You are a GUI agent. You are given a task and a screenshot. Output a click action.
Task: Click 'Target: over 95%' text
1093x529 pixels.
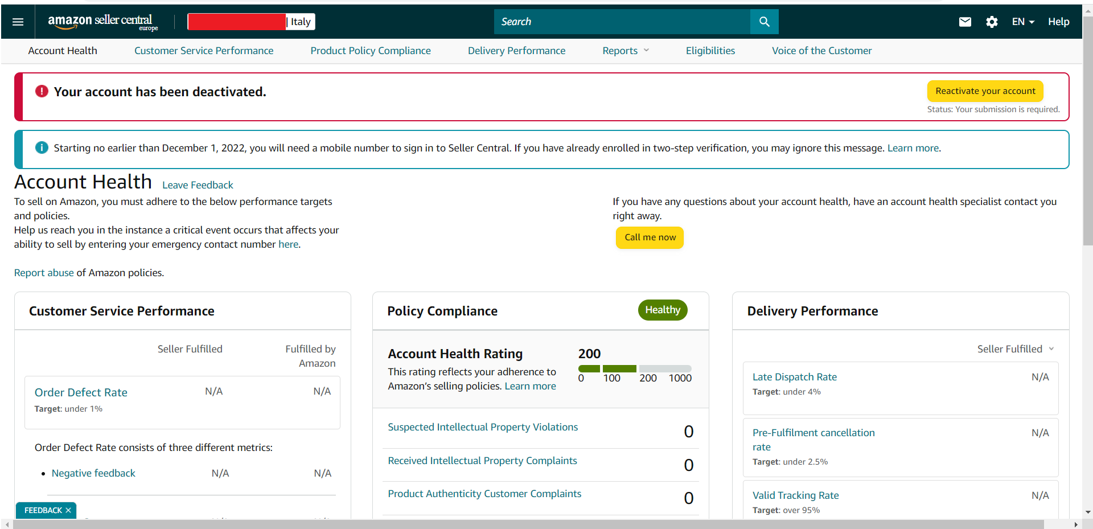coord(786,510)
